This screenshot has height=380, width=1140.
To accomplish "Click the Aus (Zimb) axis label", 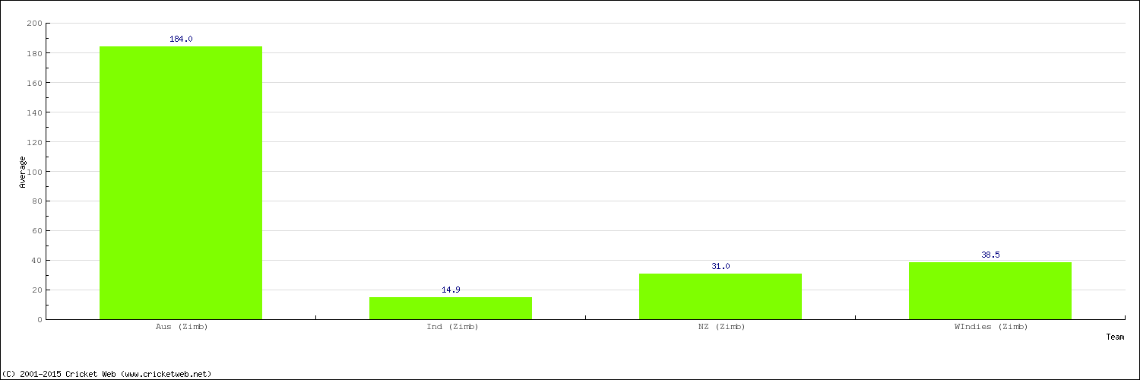I will tap(181, 327).
